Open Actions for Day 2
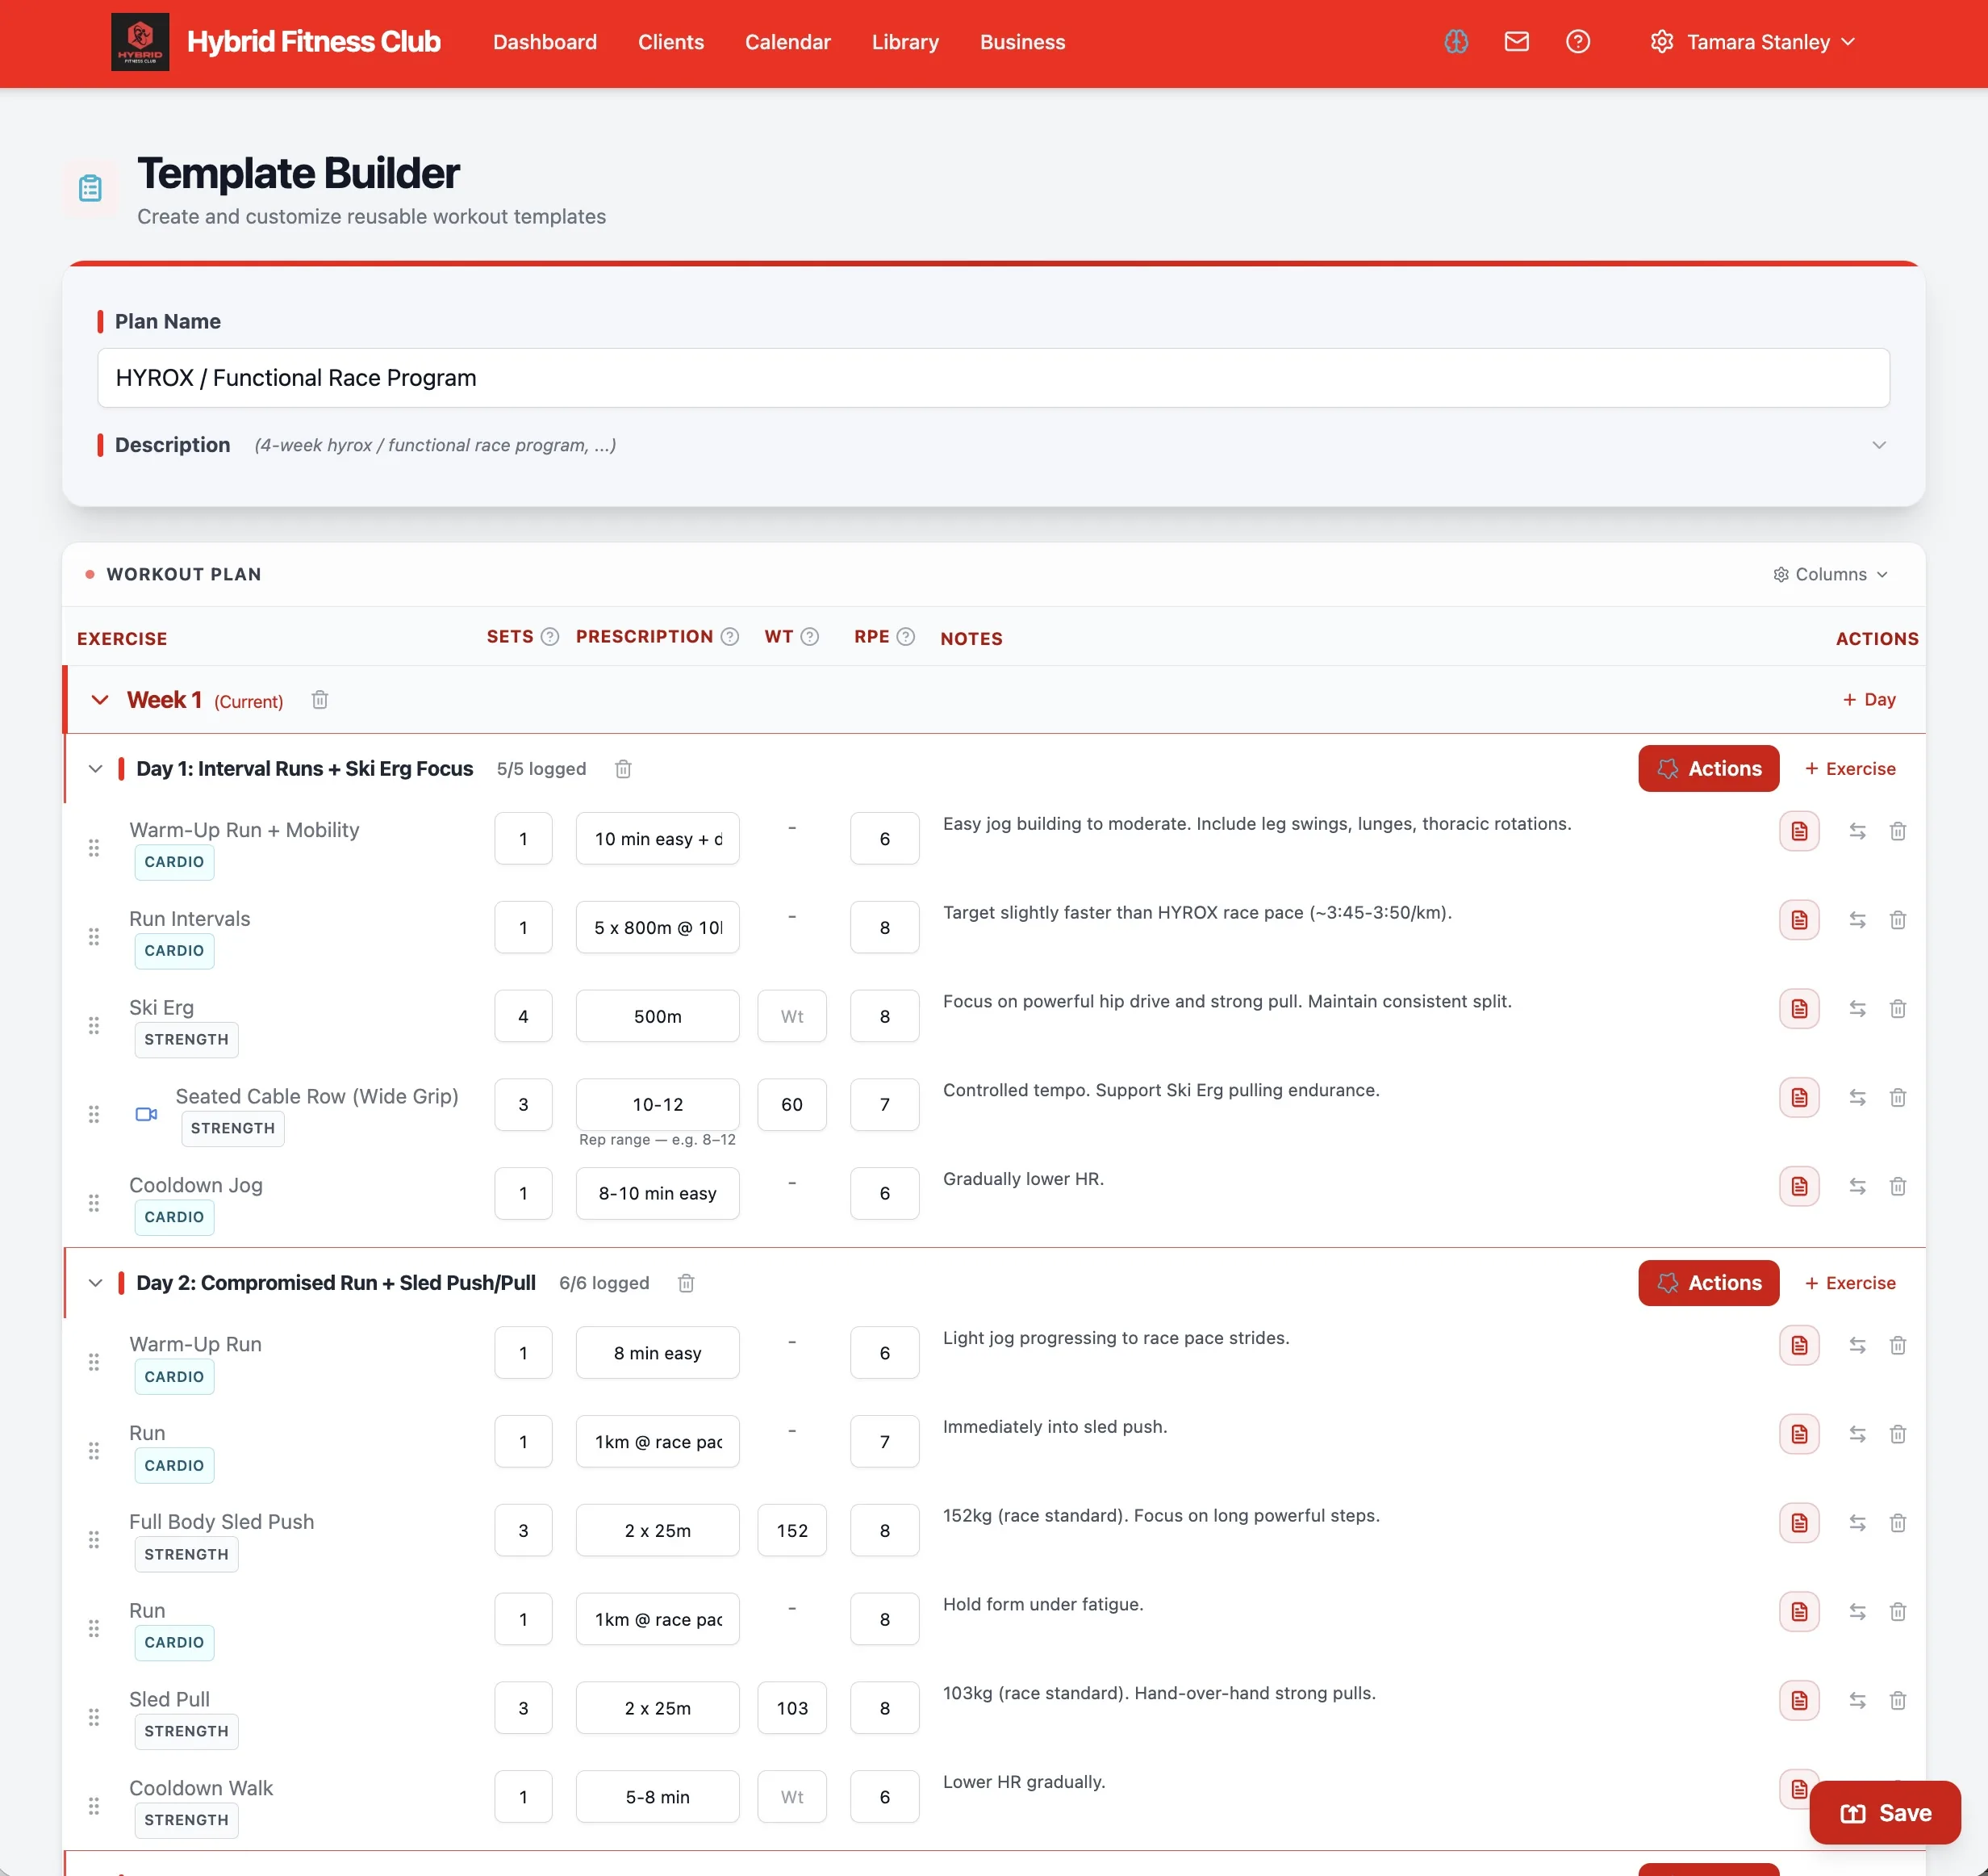This screenshot has height=1876, width=1988. point(1707,1283)
